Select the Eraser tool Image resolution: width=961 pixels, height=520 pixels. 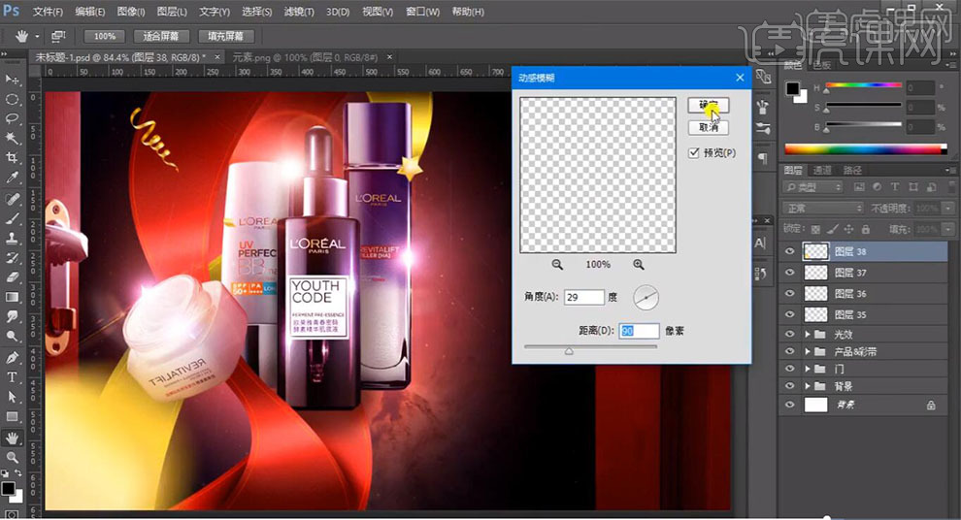(x=13, y=277)
